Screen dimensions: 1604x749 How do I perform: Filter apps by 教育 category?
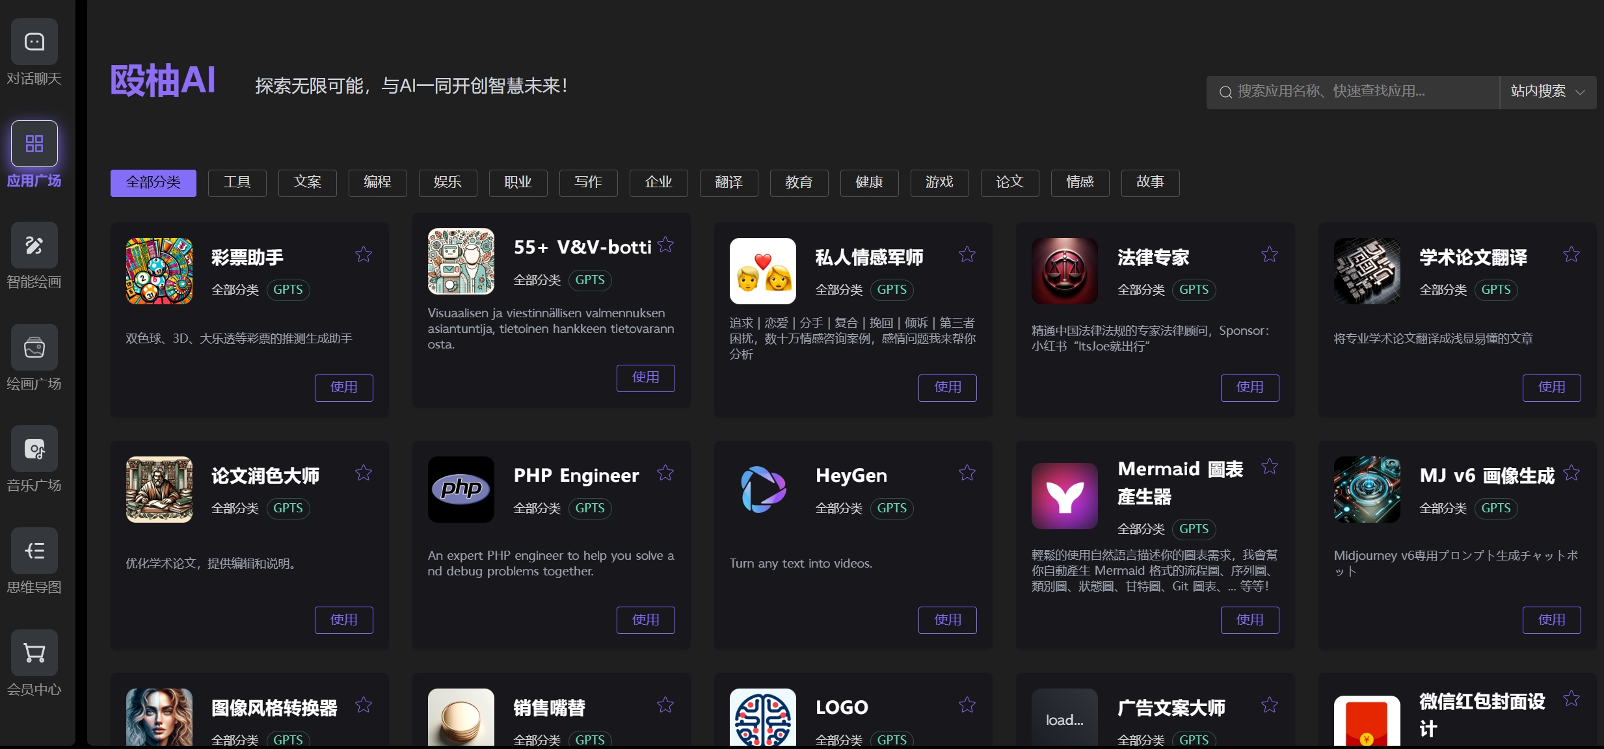tap(799, 183)
